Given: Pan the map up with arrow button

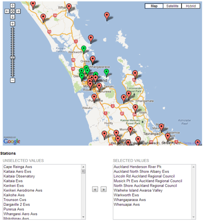Looking at the screenshot, I should coord(13,6).
